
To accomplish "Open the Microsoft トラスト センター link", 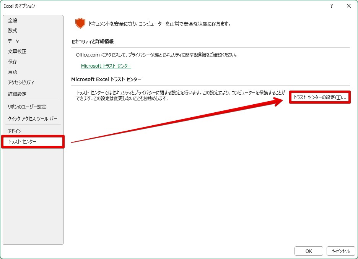I will pyautogui.click(x=106, y=66).
